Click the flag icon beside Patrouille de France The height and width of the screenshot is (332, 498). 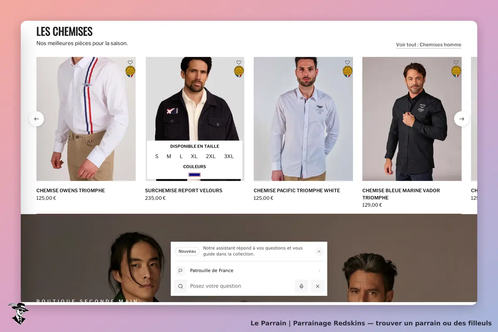(181, 271)
